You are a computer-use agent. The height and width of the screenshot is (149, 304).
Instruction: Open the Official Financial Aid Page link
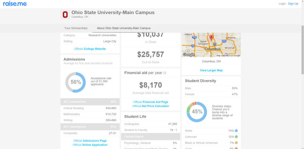click(151, 102)
